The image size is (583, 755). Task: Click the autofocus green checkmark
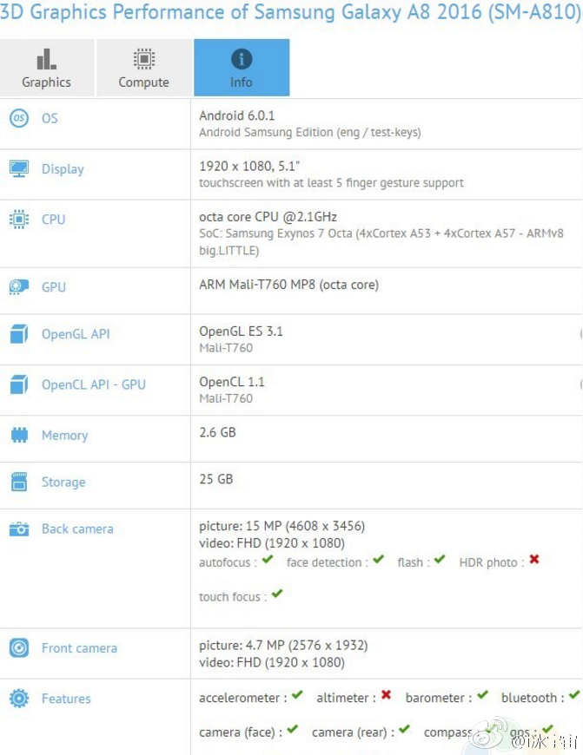click(268, 560)
